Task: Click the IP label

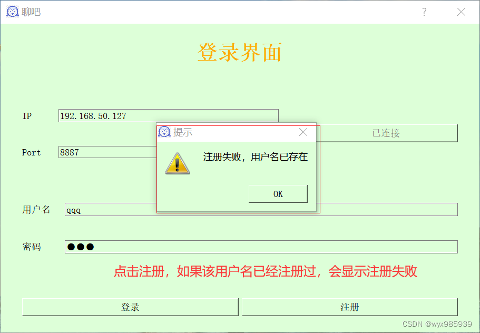Action: (x=27, y=116)
